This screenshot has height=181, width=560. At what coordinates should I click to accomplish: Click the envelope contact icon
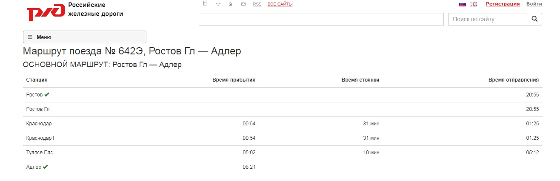pyautogui.click(x=243, y=4)
